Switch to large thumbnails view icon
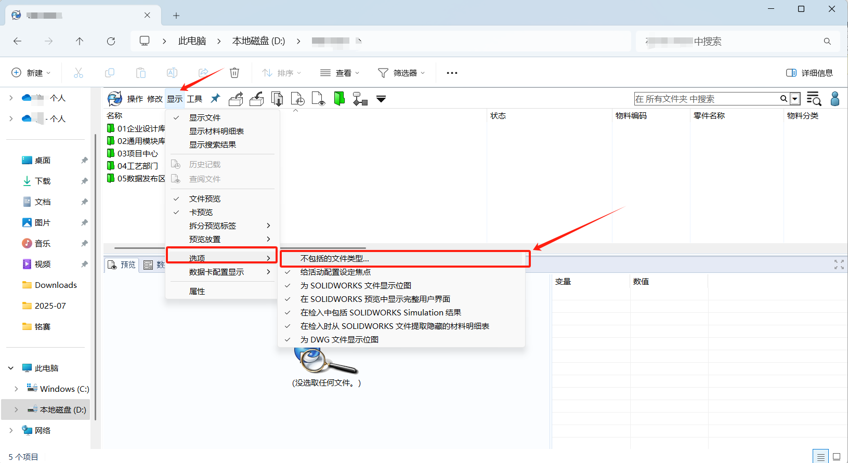The height and width of the screenshot is (463, 848). point(837,457)
